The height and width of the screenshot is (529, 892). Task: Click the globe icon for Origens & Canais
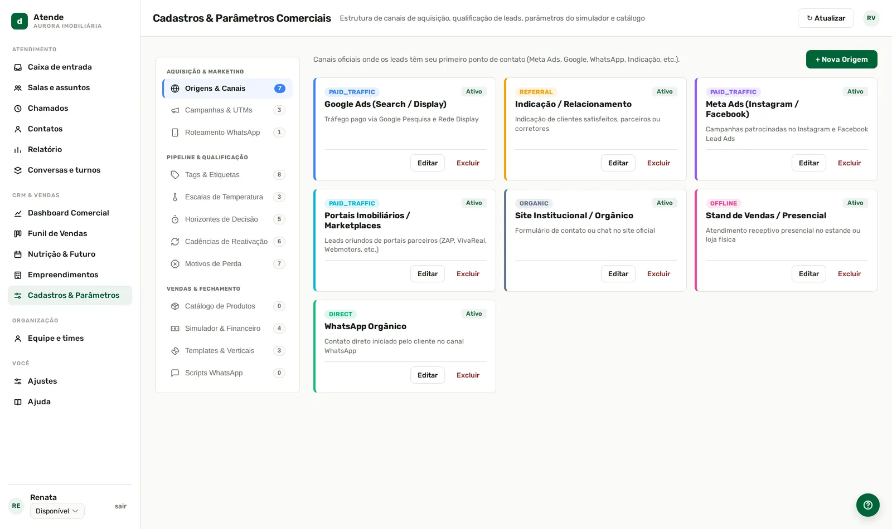pos(175,89)
